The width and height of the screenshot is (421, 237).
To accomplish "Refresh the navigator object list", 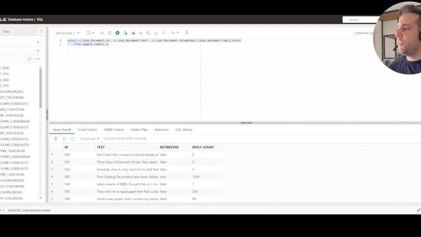I will point(29,59).
